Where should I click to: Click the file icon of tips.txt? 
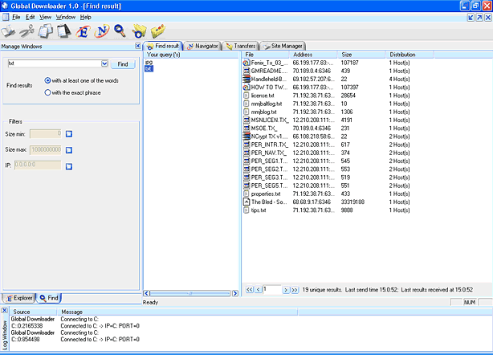pyautogui.click(x=246, y=210)
